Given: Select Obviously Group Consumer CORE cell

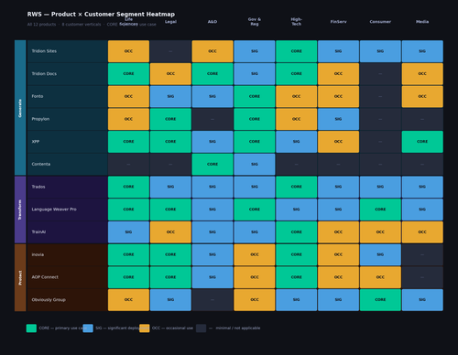Looking at the screenshot, I should [380, 300].
